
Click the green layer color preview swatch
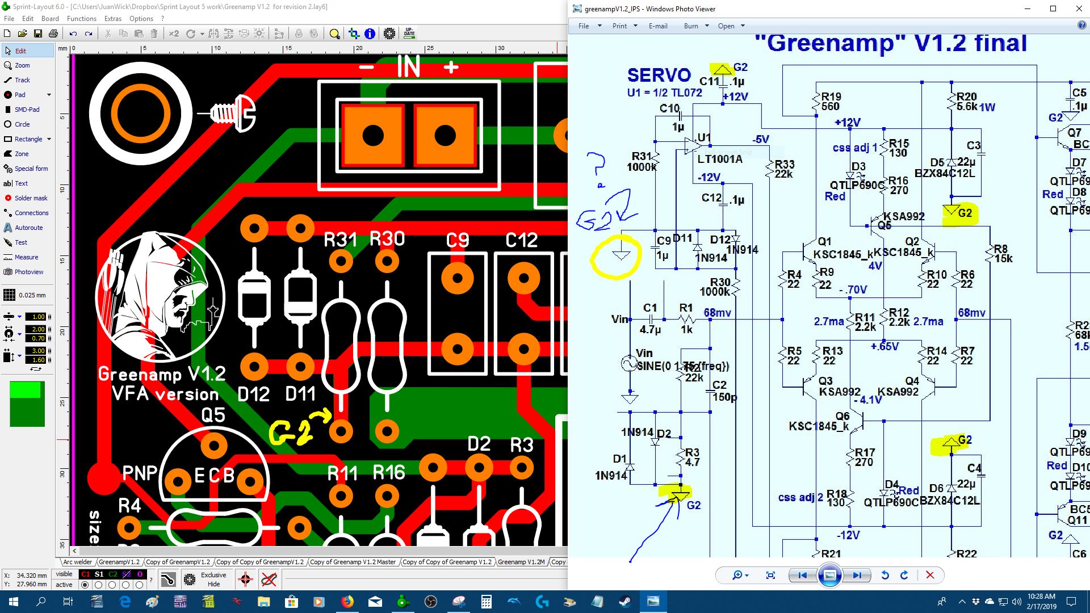[27, 404]
